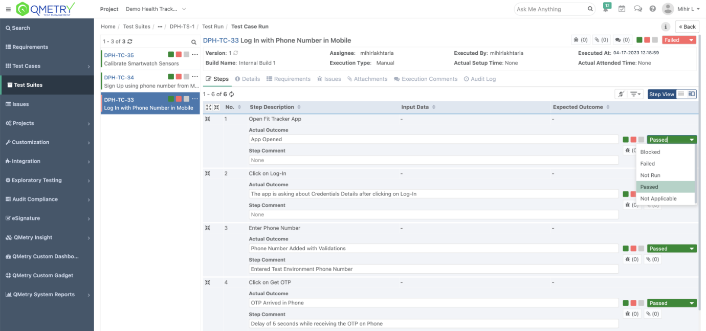This screenshot has height=331, width=706.
Task: Go to DPH-TS-1 breadcrumb
Action: click(182, 27)
